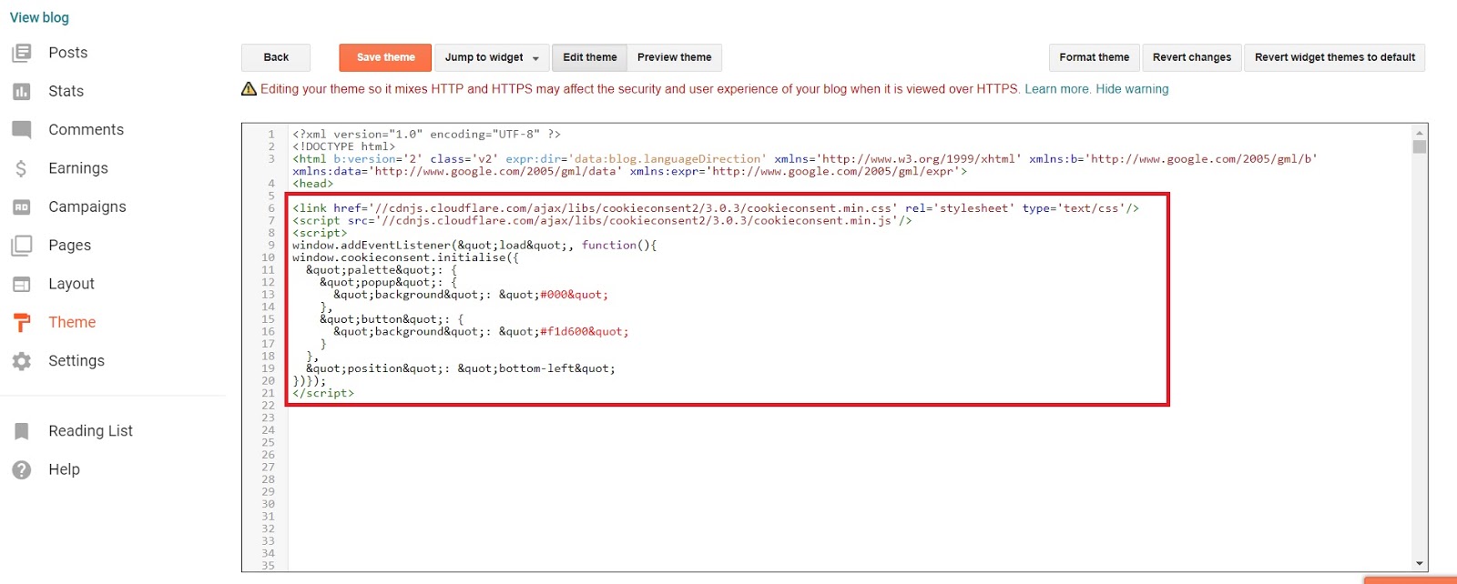Select Theme in the sidebar
This screenshot has height=584, width=1457.
point(72,322)
